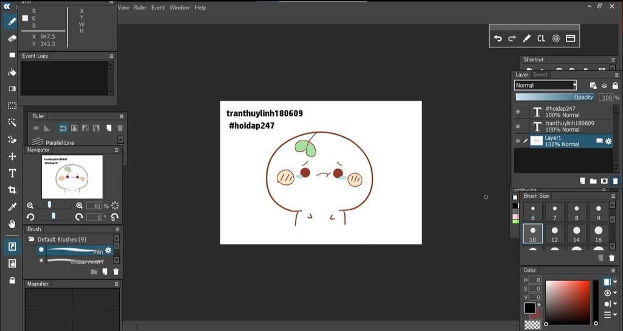This screenshot has width=623, height=331.
Task: Select the Text tool
Action: pyautogui.click(x=12, y=173)
